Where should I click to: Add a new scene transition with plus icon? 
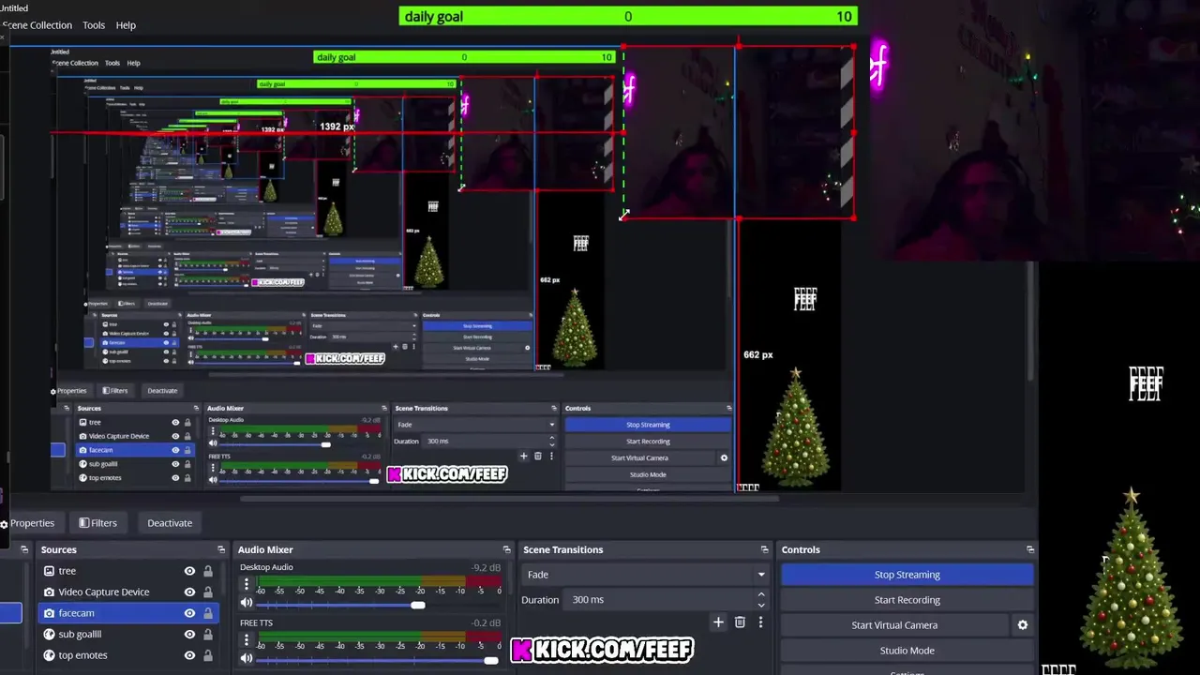click(718, 622)
